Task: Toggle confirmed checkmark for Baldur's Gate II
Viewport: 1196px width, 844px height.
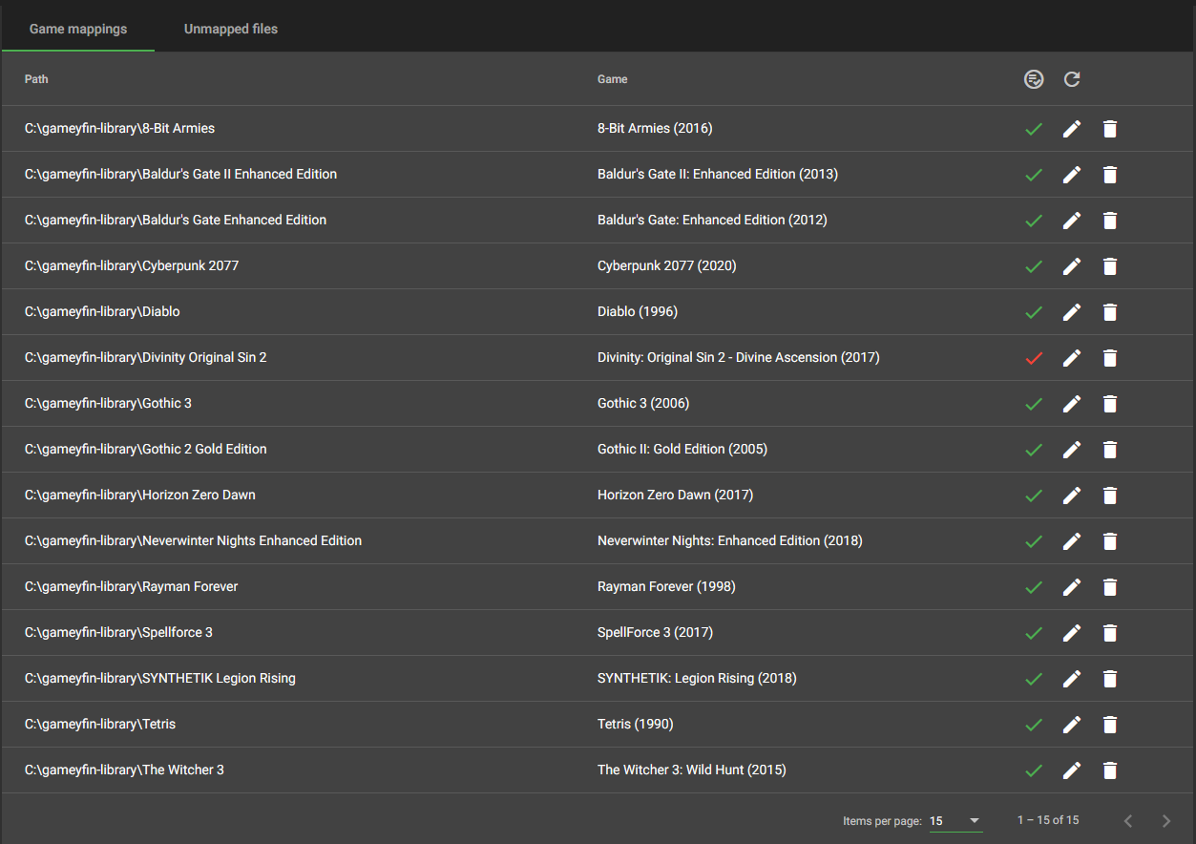Action: pyautogui.click(x=1033, y=175)
